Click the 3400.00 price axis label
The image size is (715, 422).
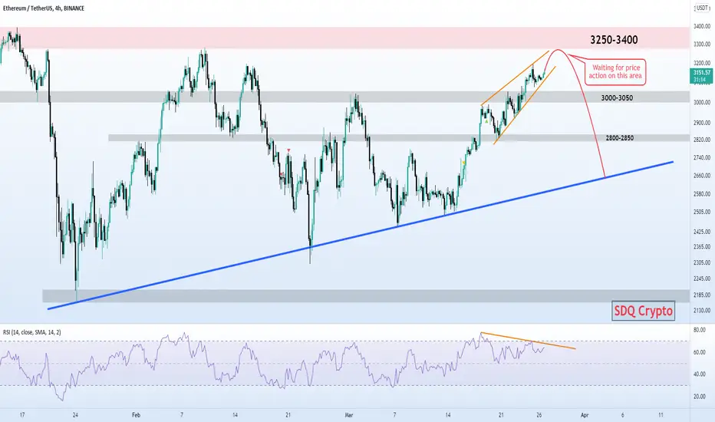pyautogui.click(x=702, y=26)
